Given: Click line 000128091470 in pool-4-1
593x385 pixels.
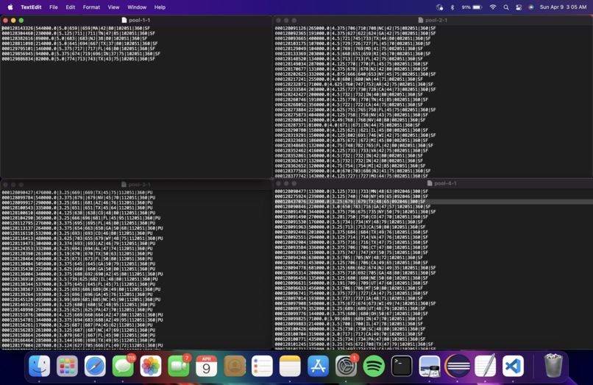Looking at the screenshot, I should click(x=355, y=211).
